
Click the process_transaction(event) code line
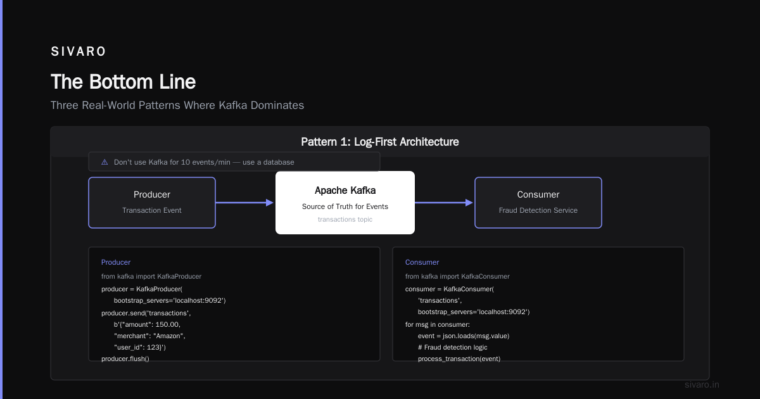(459, 358)
